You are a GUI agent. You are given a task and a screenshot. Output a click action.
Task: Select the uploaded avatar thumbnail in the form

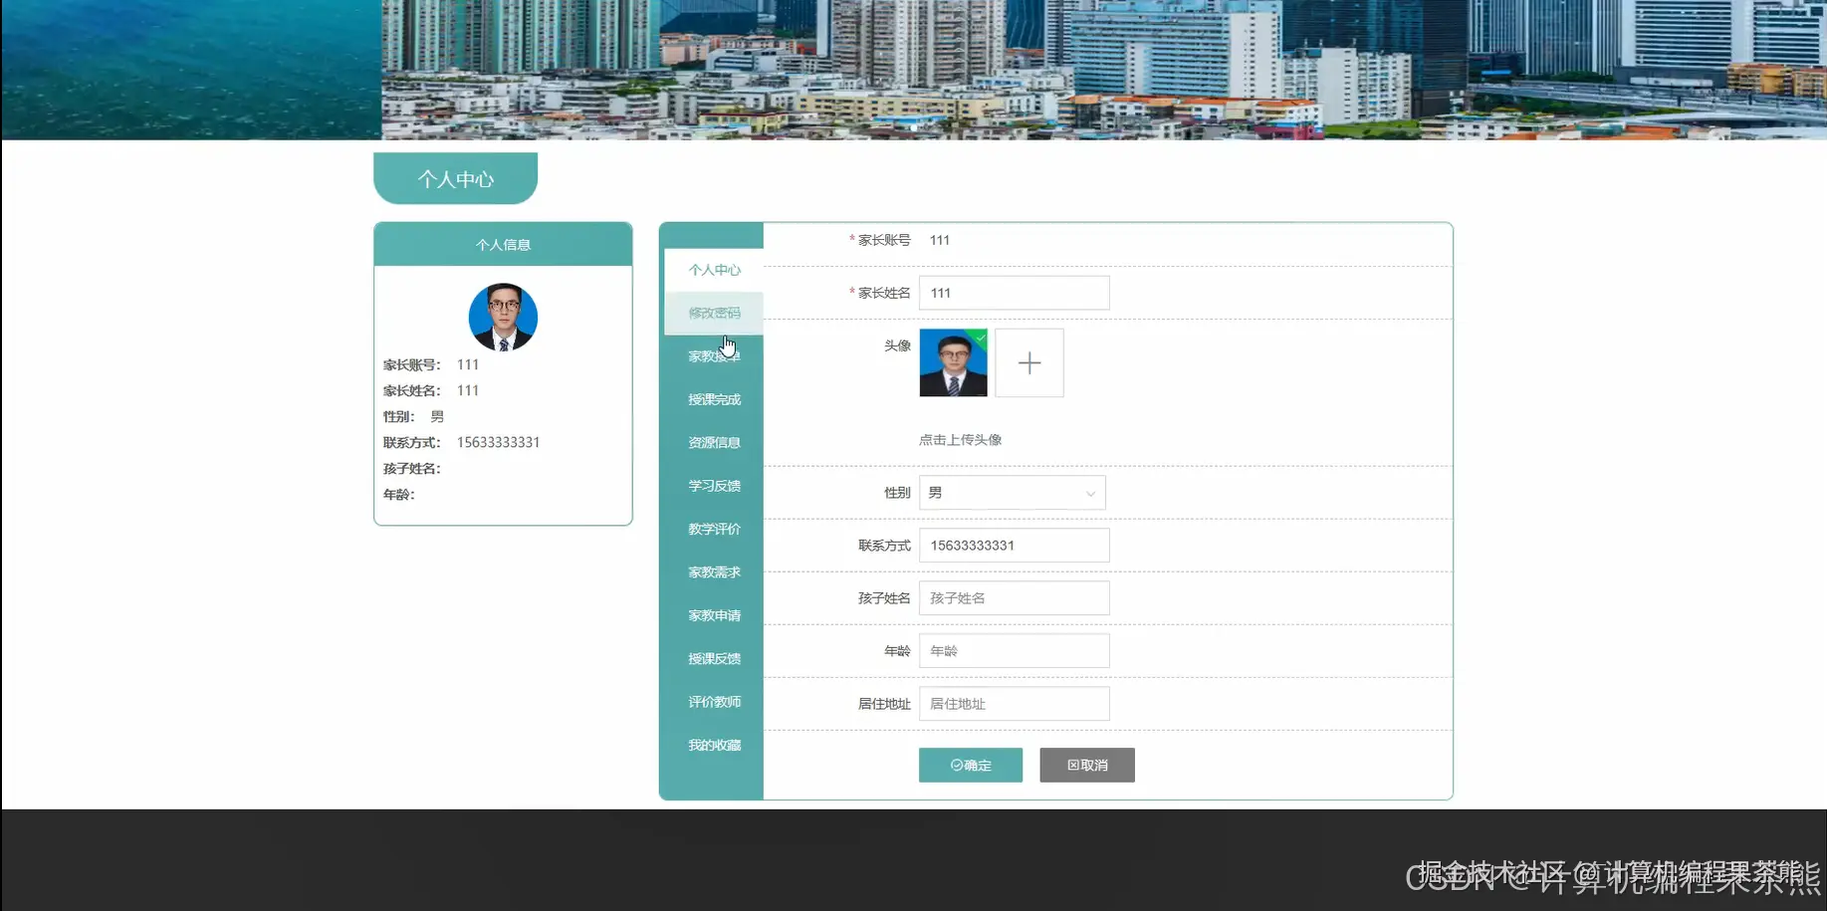[953, 363]
